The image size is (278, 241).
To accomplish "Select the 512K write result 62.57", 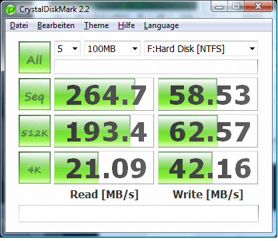I will click(x=208, y=131).
